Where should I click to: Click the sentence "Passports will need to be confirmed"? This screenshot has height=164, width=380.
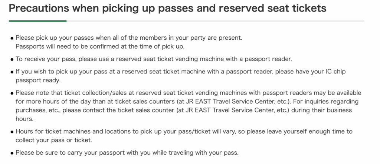coord(100,46)
